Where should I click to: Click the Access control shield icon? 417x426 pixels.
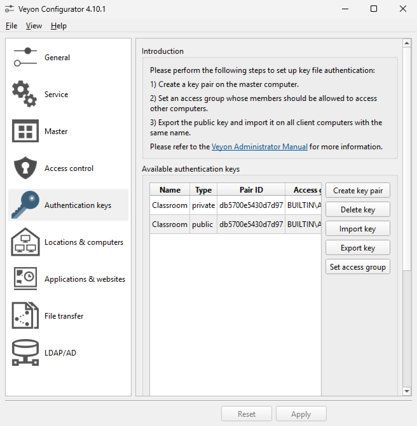click(x=25, y=168)
